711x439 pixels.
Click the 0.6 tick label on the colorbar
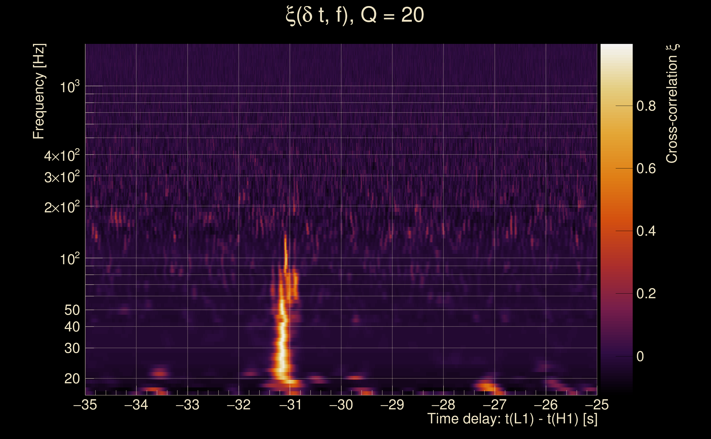pyautogui.click(x=646, y=169)
